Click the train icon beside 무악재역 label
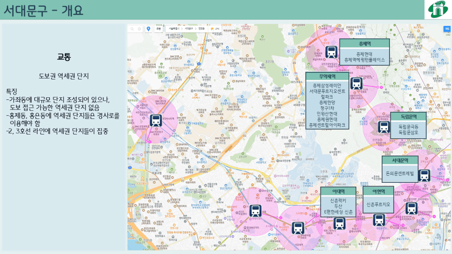 pos(356,84)
